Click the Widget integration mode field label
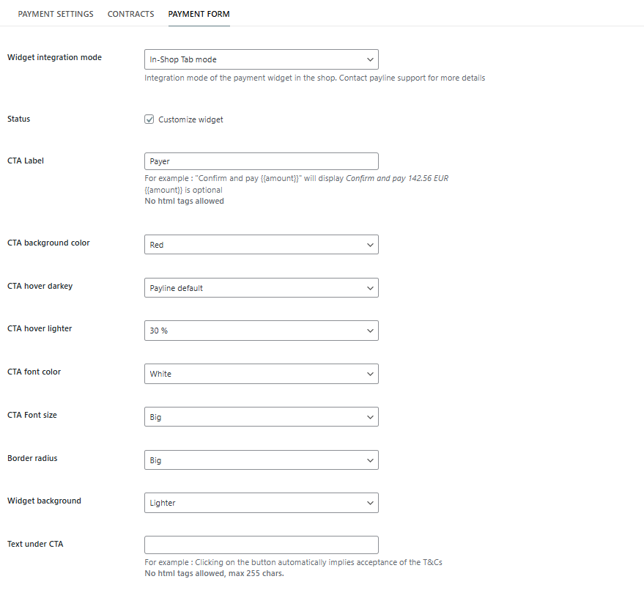This screenshot has width=644, height=590. coord(54,57)
